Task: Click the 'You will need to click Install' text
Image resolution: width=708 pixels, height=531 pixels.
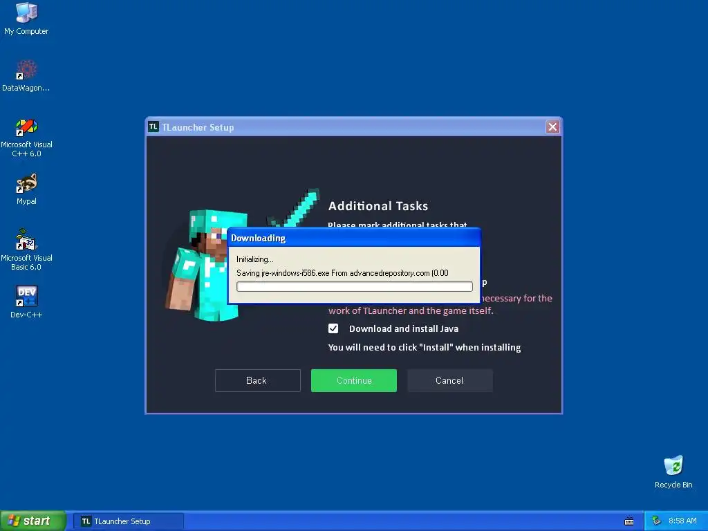Action: pyautogui.click(x=424, y=347)
